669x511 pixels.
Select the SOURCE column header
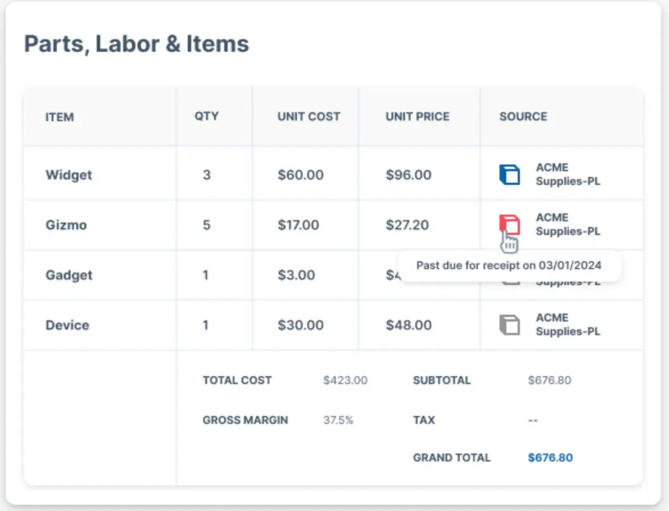click(523, 117)
